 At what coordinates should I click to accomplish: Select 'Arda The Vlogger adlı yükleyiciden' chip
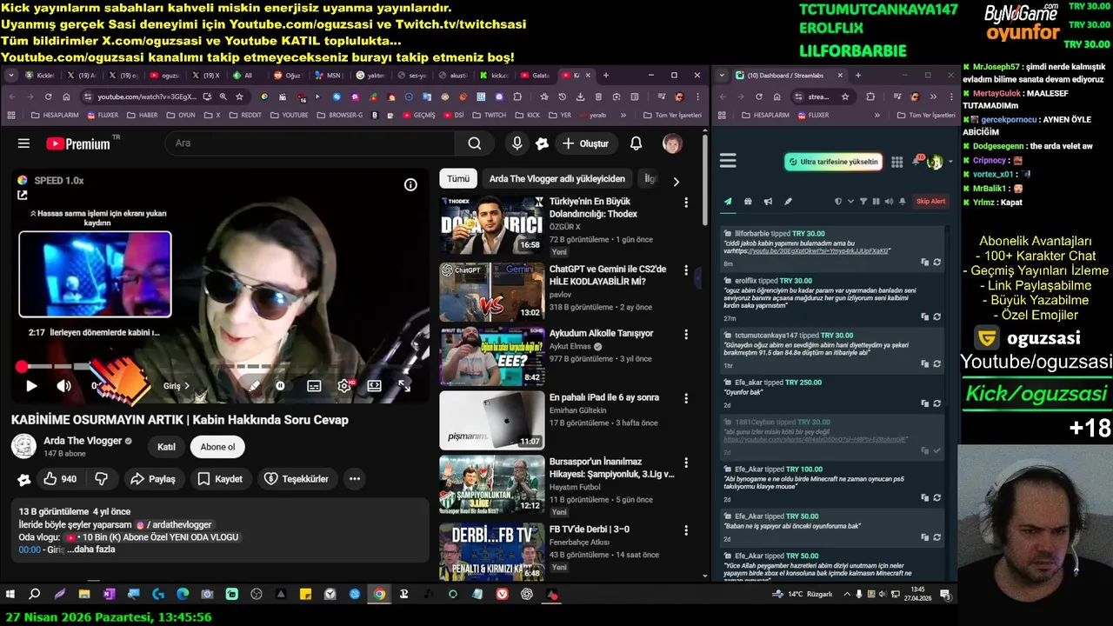point(557,179)
